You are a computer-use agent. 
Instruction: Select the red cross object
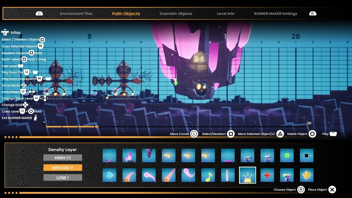pyautogui.click(x=267, y=175)
